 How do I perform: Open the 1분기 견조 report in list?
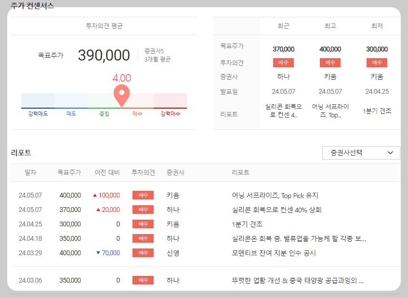[x=247, y=224]
